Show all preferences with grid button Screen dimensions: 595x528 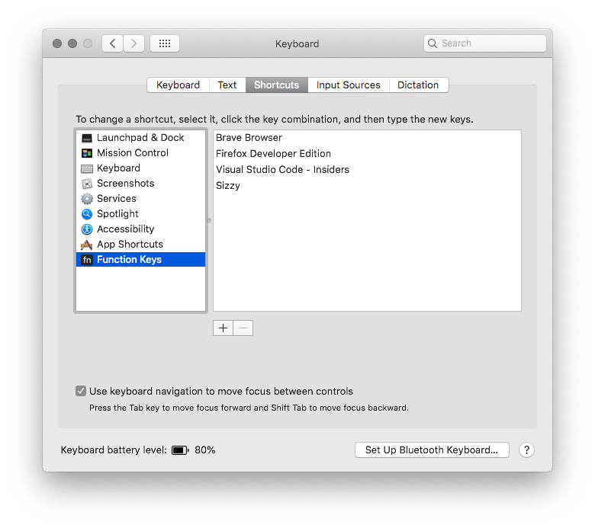coord(165,43)
